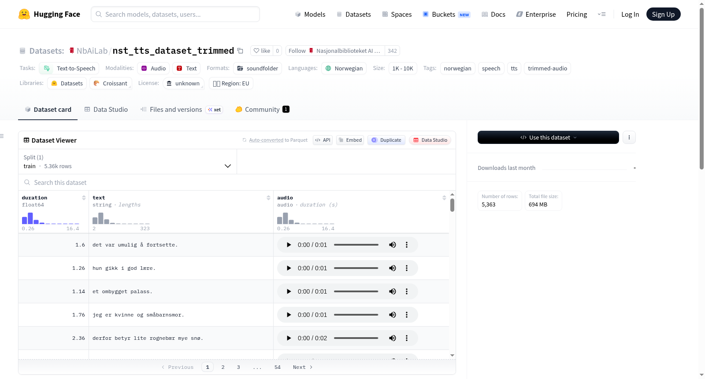
Task: Select the Norwegian language tag
Action: point(344,68)
